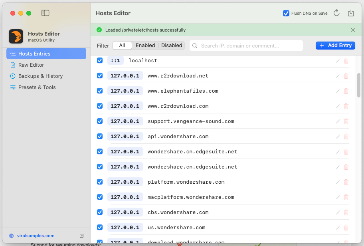364x246 pixels.
Task: Open the external link icon beside viralsamples.com
Action: point(81,236)
